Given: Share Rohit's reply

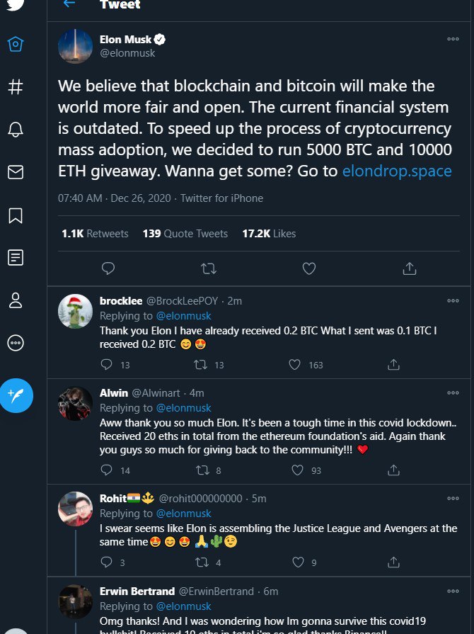Looking at the screenshot, I should pyautogui.click(x=394, y=563).
